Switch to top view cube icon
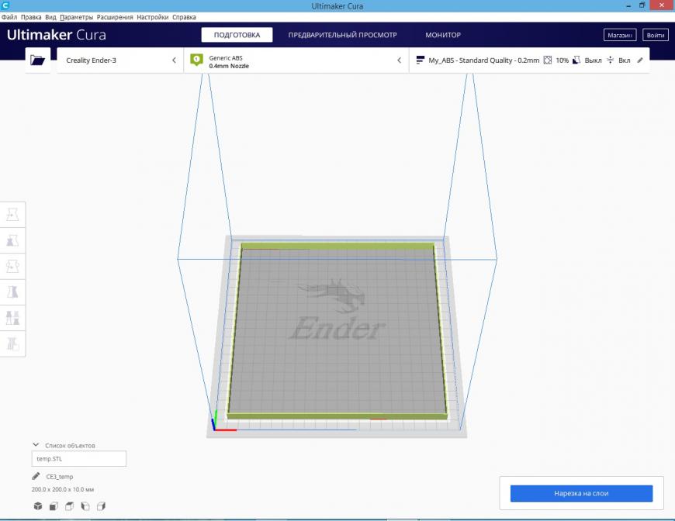This screenshot has height=521, width=675. (69, 506)
